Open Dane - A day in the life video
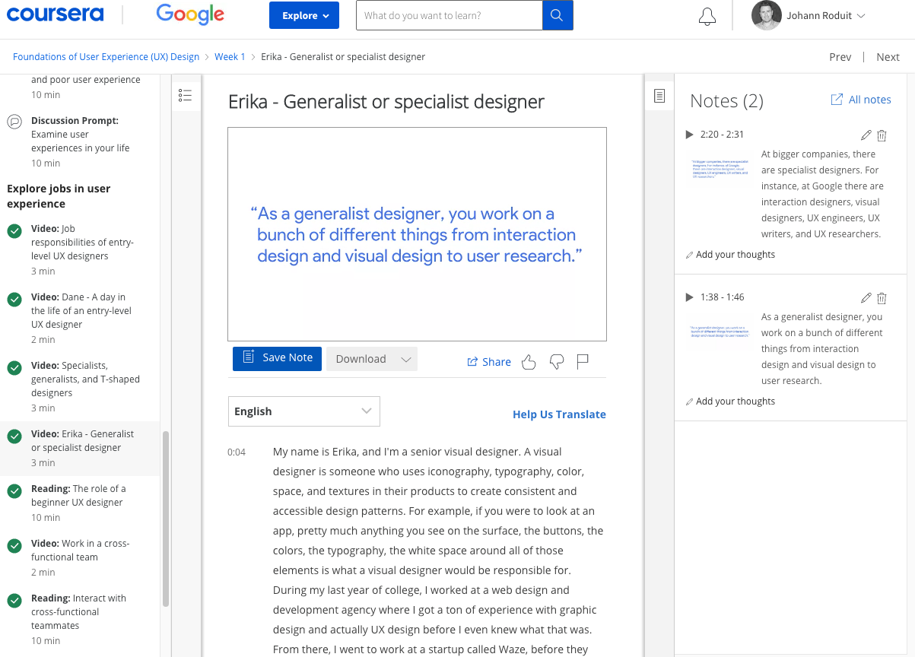Viewport: 915px width, 657px height. click(x=80, y=318)
